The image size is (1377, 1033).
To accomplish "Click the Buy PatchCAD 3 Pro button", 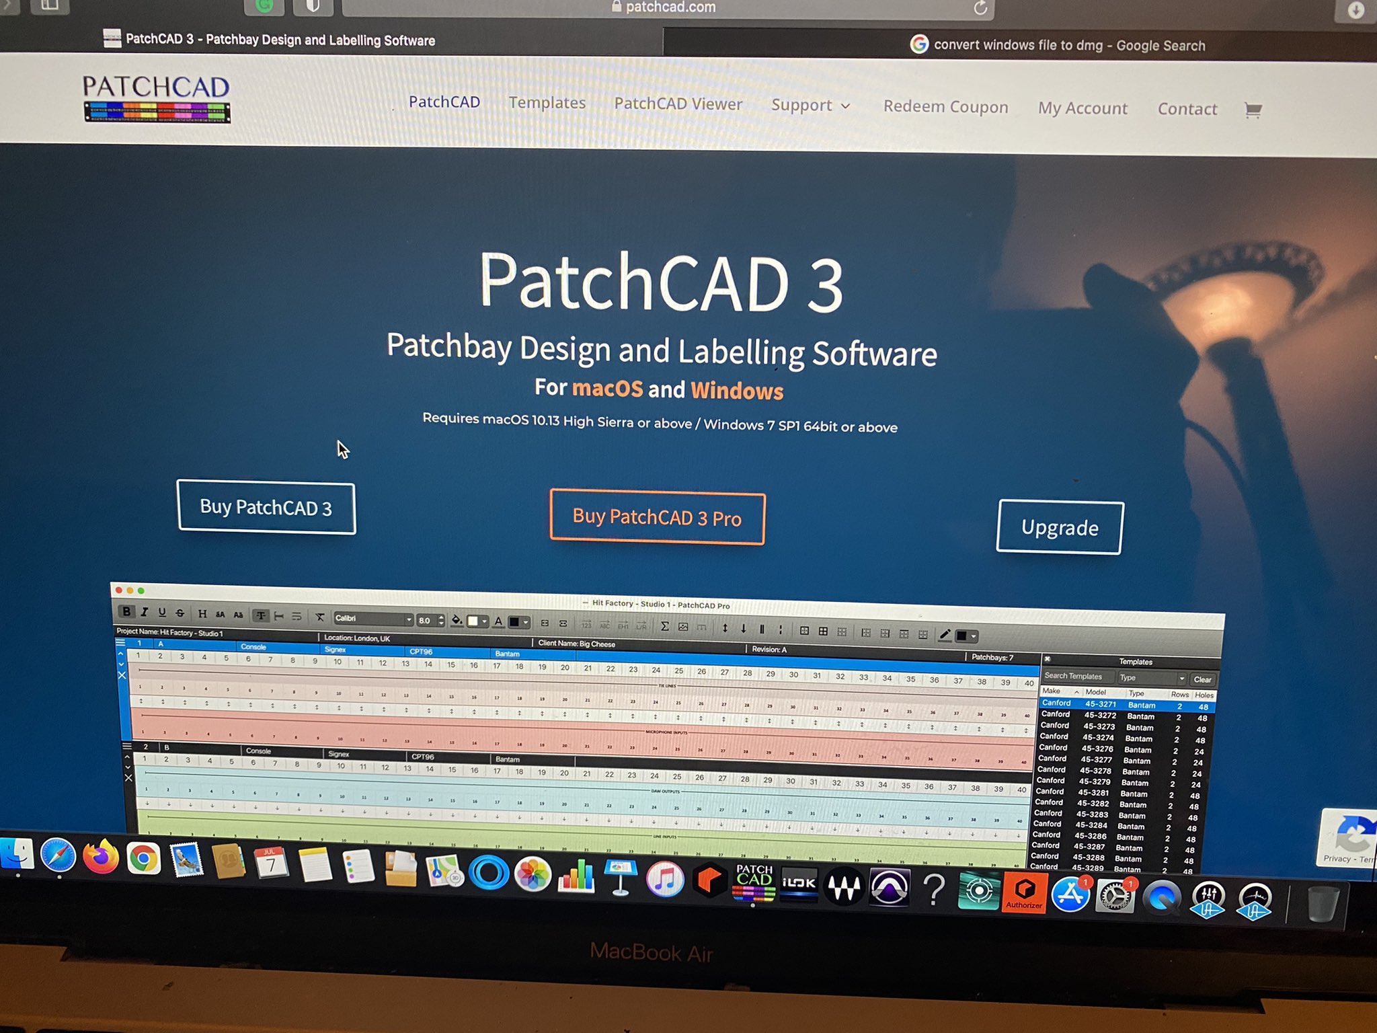I will coord(657,517).
